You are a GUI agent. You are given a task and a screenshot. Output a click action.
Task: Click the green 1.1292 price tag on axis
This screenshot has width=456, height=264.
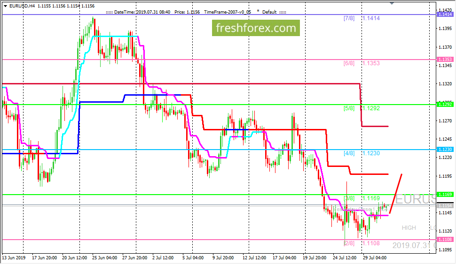[445, 105]
